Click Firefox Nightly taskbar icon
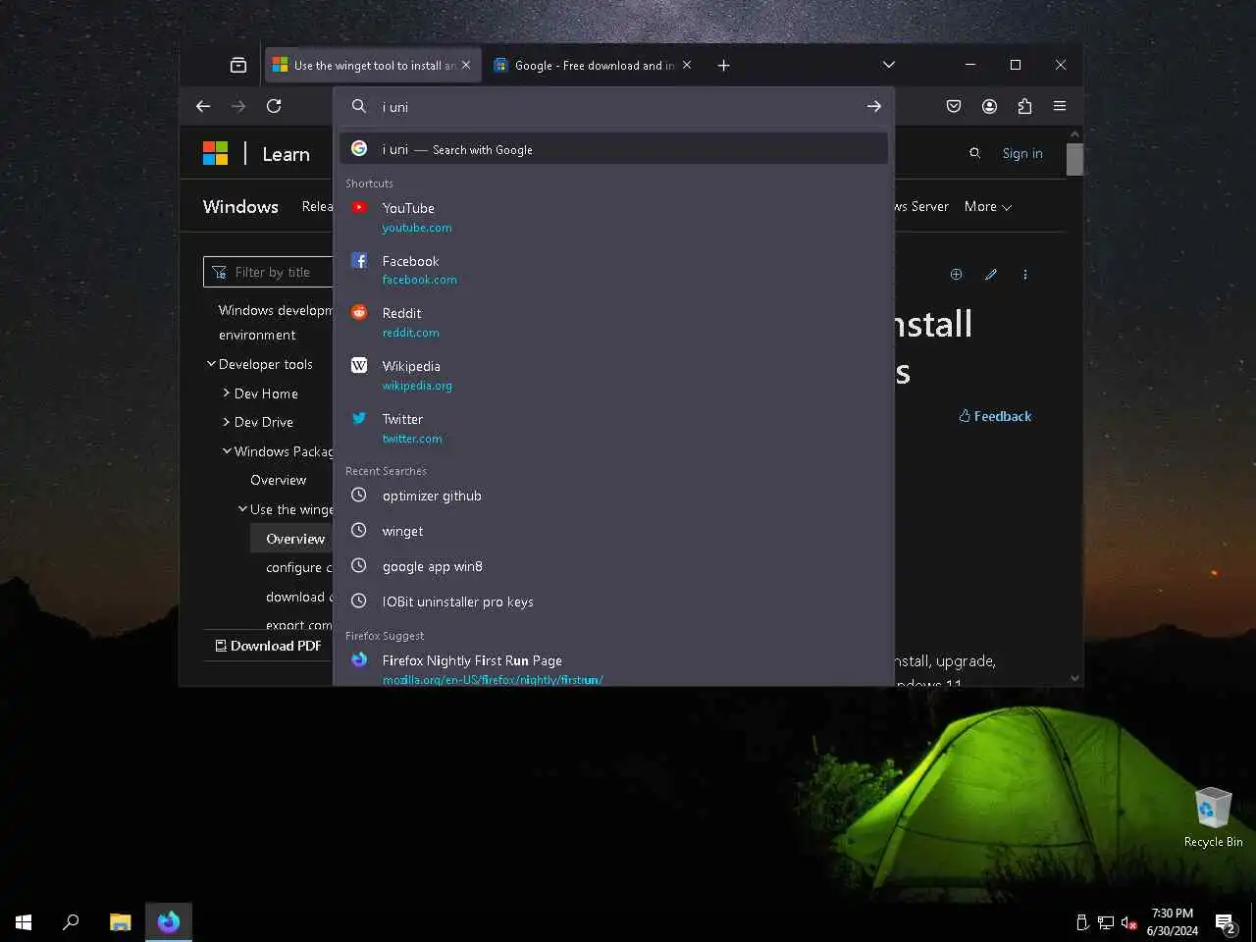 (x=169, y=922)
